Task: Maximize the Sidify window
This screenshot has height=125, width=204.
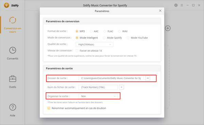Action: coord(193,5)
